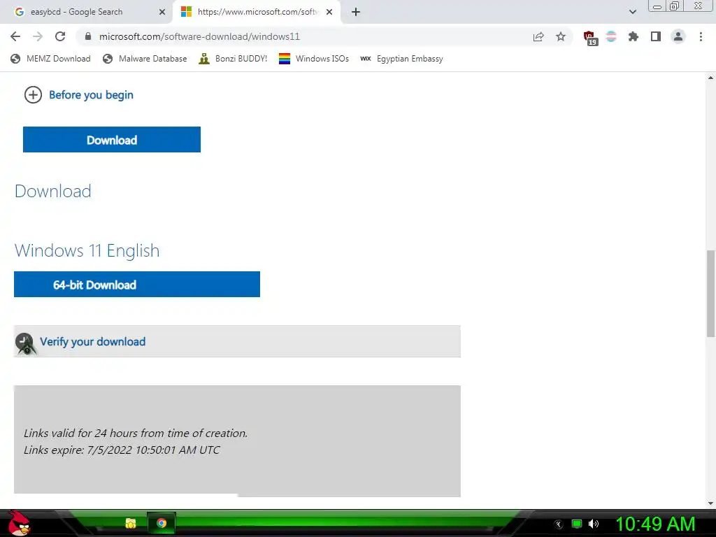Open the Malware Database bookmark
This screenshot has height=537, width=716.
145,59
